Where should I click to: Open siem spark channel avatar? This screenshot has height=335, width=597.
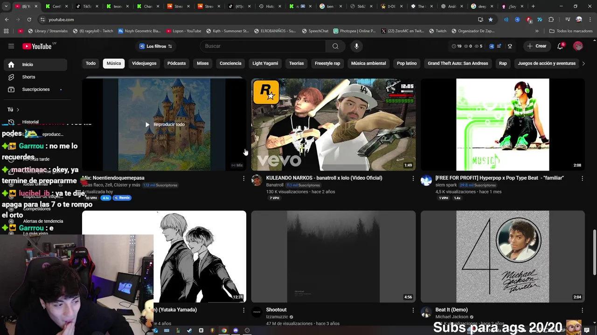[426, 181]
